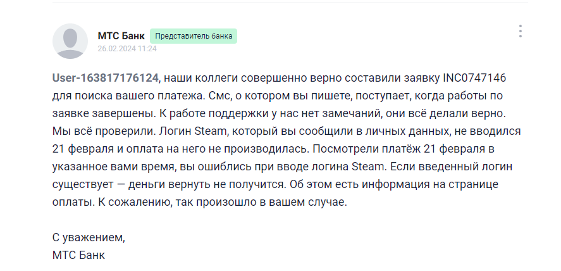Click the phrase Об этом есть информация
This screenshot has width=561, height=271.
[379, 184]
